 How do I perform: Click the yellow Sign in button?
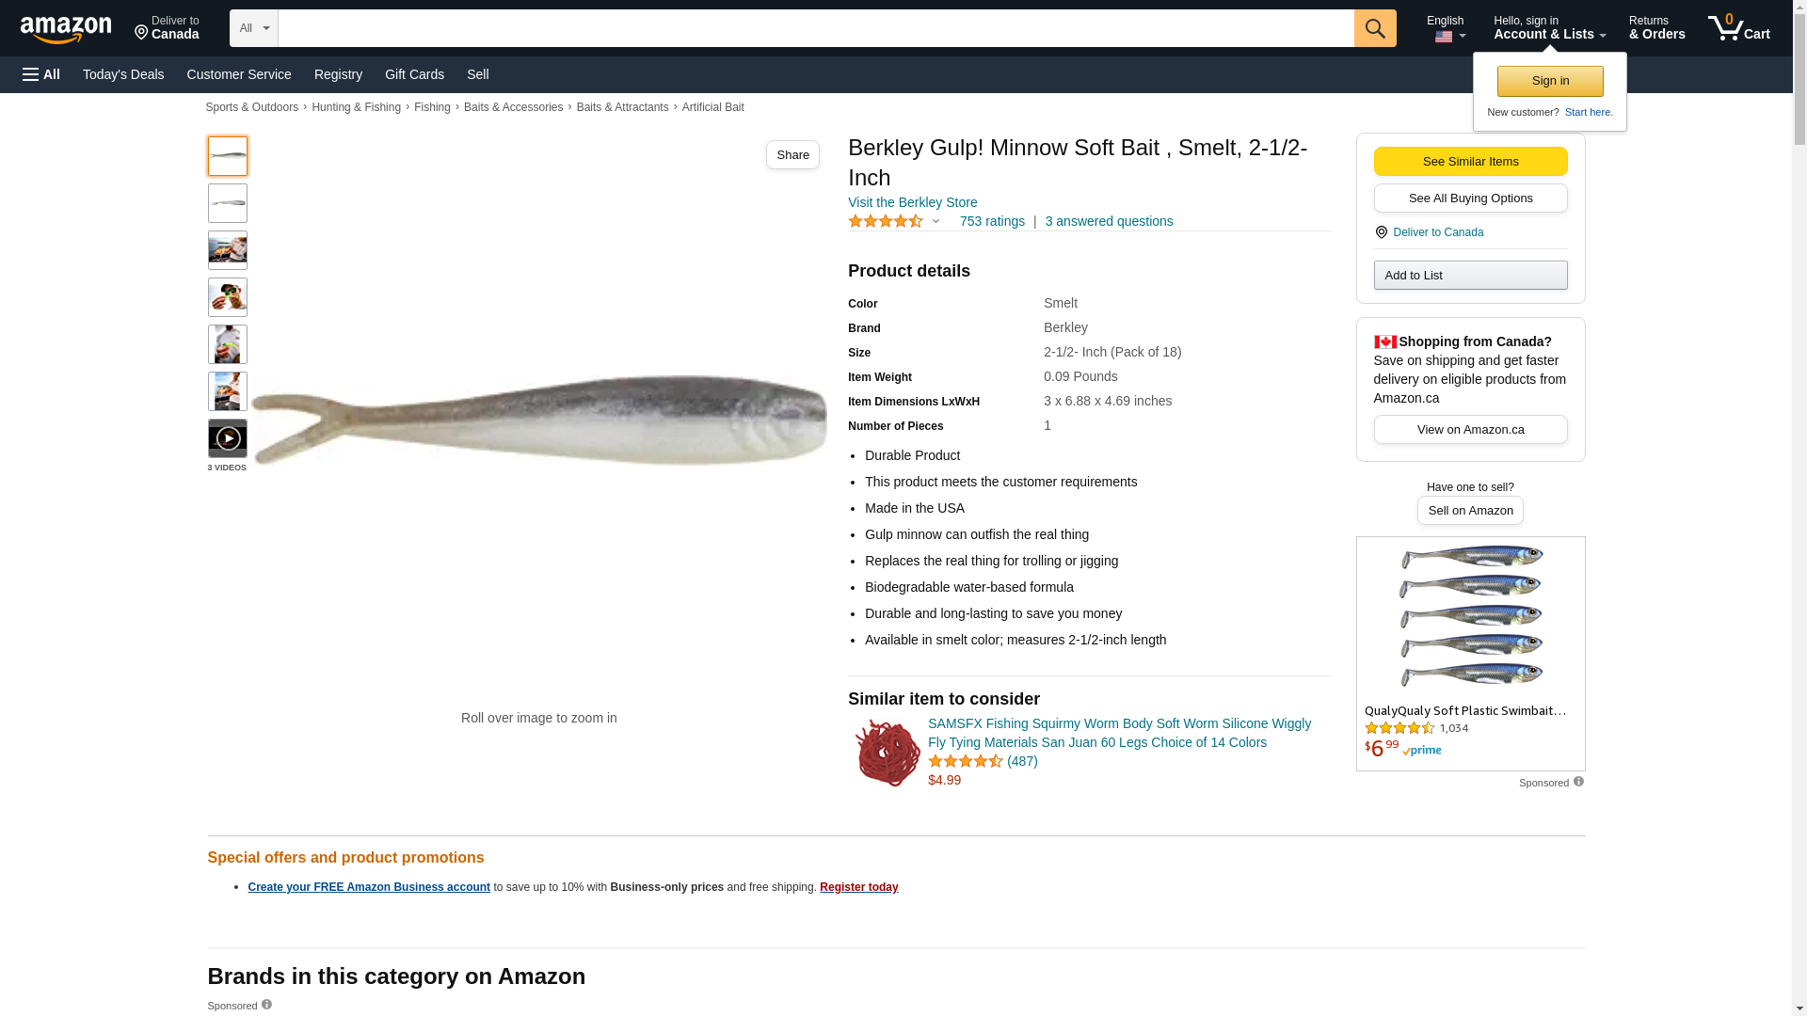click(1550, 81)
